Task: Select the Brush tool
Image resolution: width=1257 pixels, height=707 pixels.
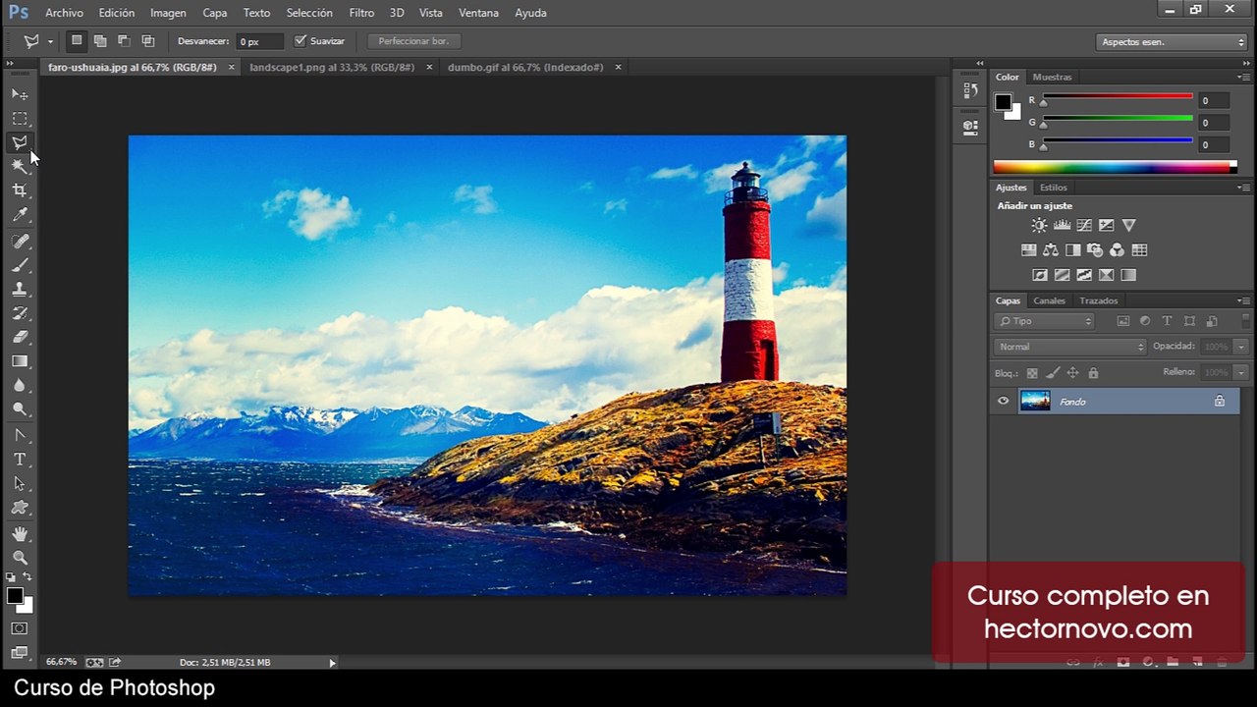Action: 20,265
